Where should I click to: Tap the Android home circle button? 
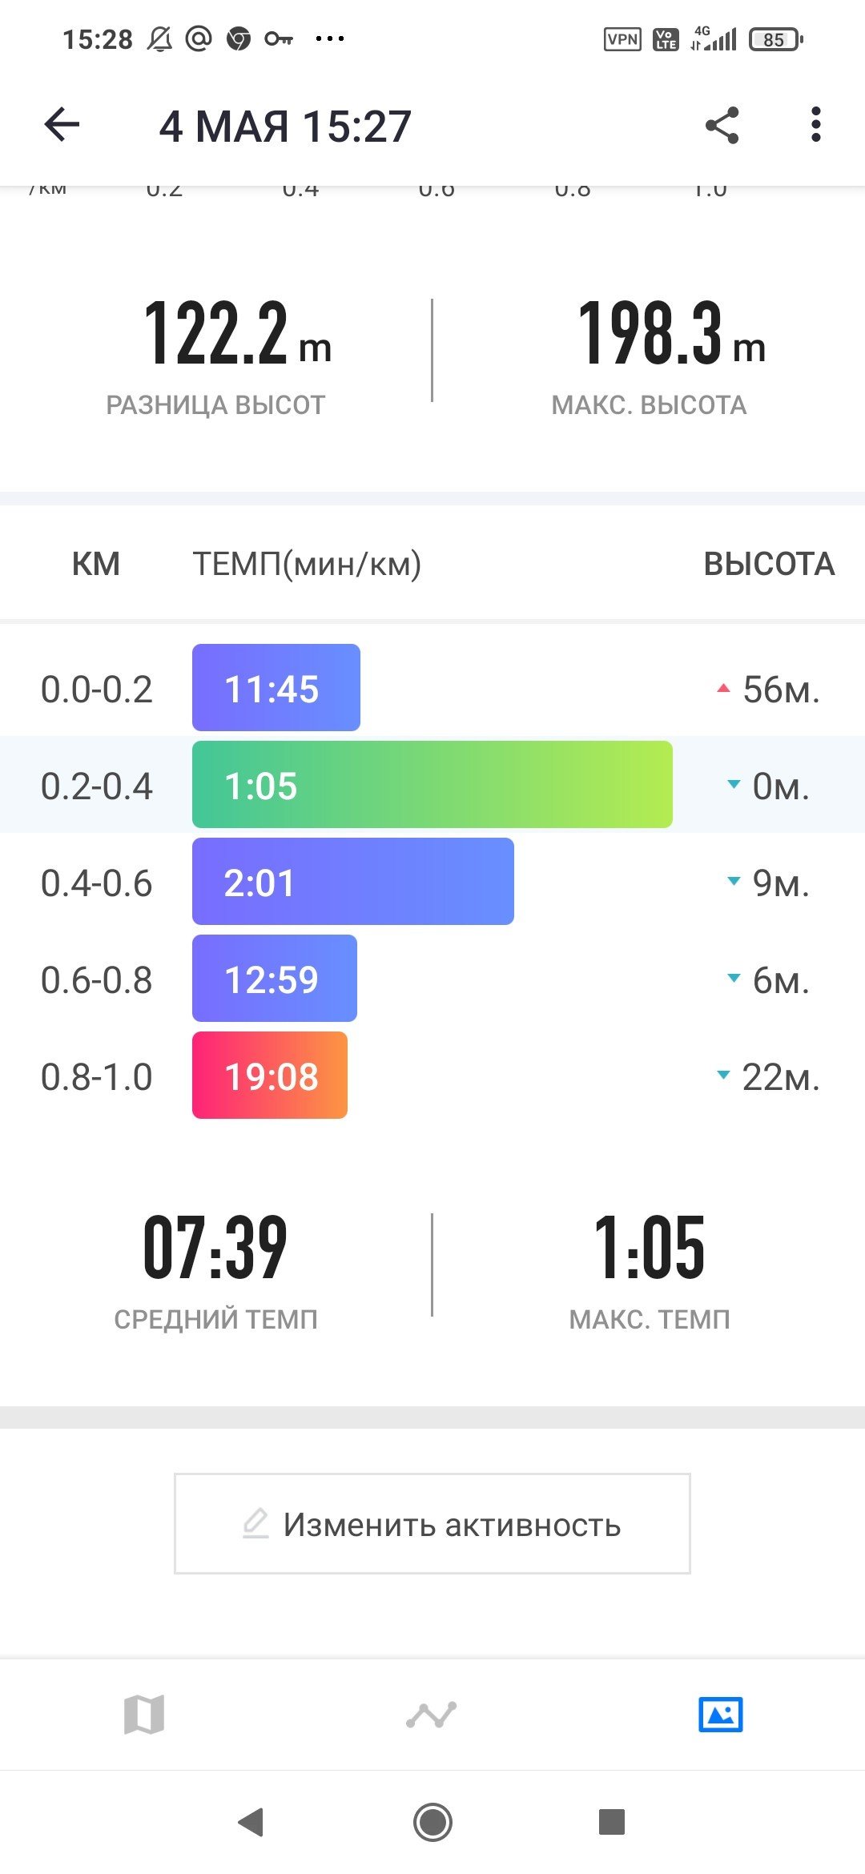[x=432, y=1822]
